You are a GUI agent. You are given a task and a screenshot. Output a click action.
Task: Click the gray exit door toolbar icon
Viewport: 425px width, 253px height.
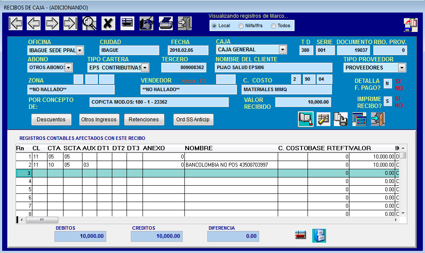pyautogui.click(x=185, y=23)
